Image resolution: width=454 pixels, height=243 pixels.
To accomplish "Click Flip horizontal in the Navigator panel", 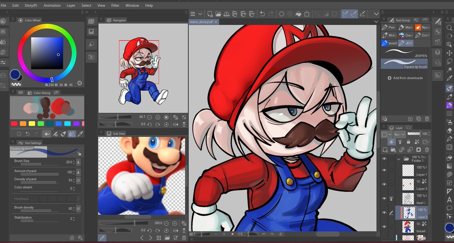I will 176,124.
